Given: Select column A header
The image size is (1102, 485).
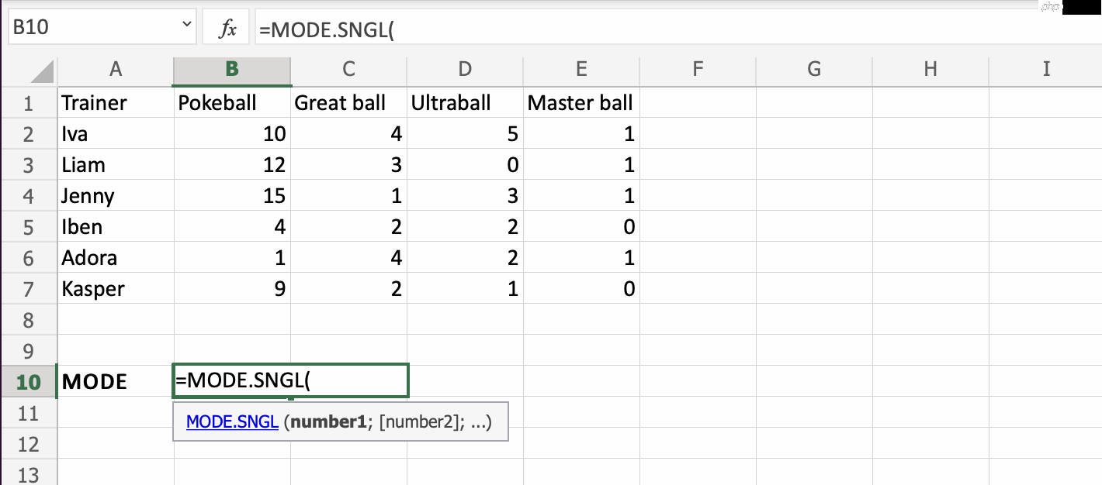Looking at the screenshot, I should [116, 69].
